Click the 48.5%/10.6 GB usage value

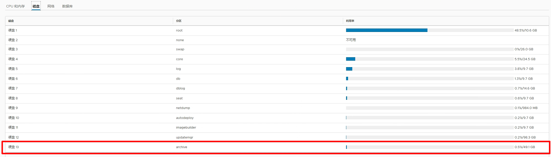525,31
